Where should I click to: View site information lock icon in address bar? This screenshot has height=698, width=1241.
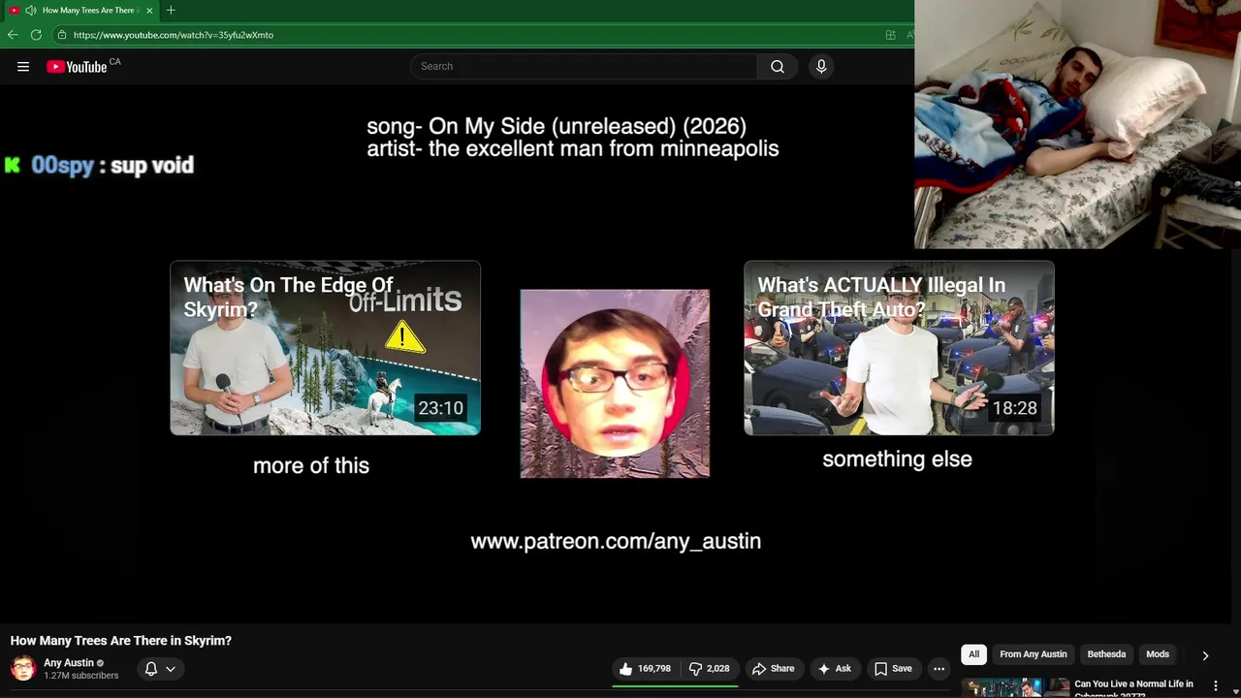(x=61, y=35)
